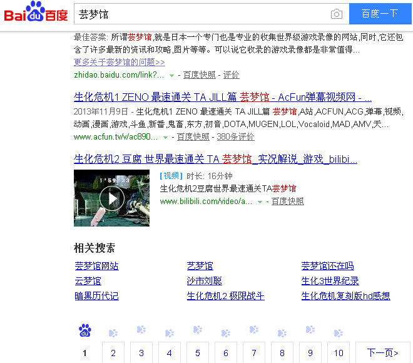Click the current page du paw icon
The image size is (413, 363).
coord(85,330)
